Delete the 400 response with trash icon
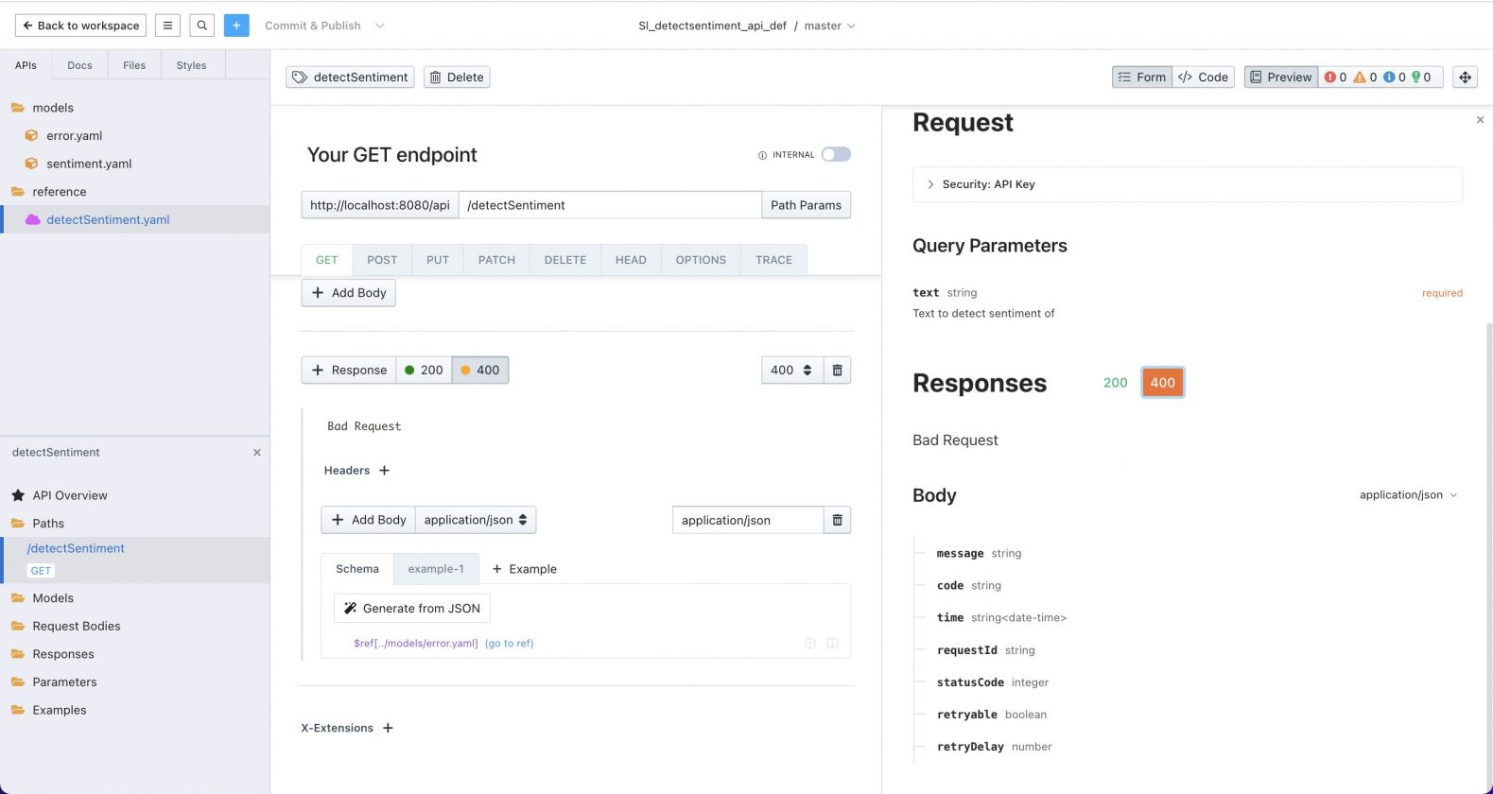The height and width of the screenshot is (794, 1493). pyautogui.click(x=837, y=371)
